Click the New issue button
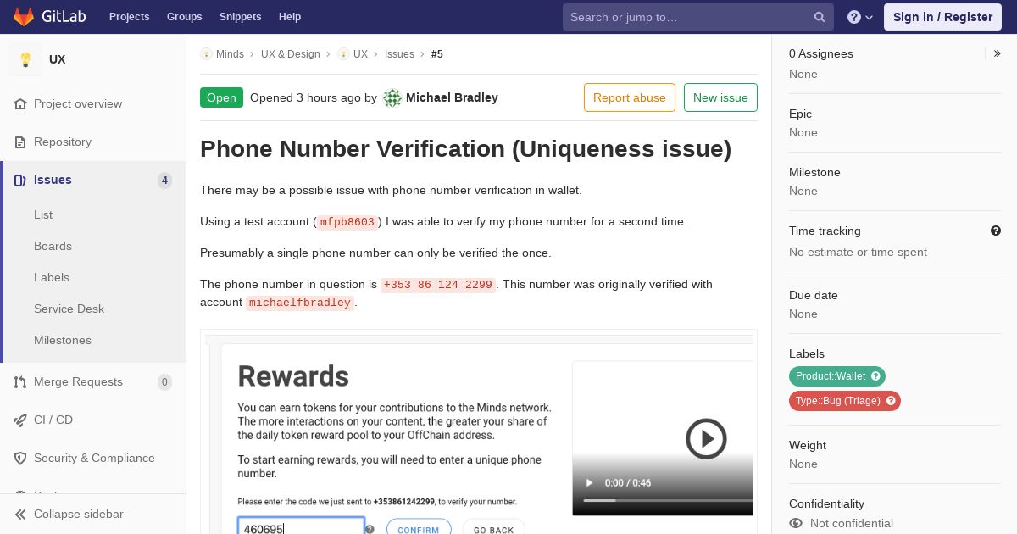This screenshot has height=534, width=1017. click(x=720, y=97)
